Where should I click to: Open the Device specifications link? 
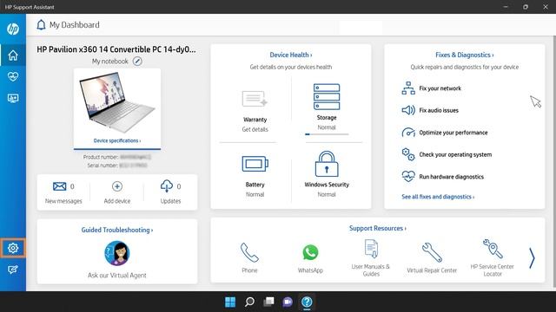pyautogui.click(x=117, y=140)
